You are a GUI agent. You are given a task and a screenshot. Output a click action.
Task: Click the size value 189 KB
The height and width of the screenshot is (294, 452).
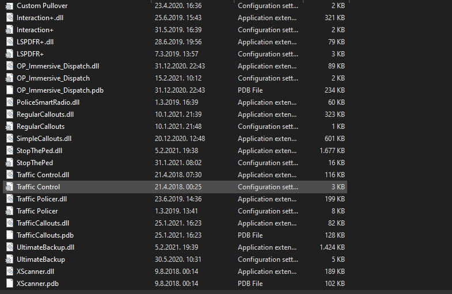335,272
